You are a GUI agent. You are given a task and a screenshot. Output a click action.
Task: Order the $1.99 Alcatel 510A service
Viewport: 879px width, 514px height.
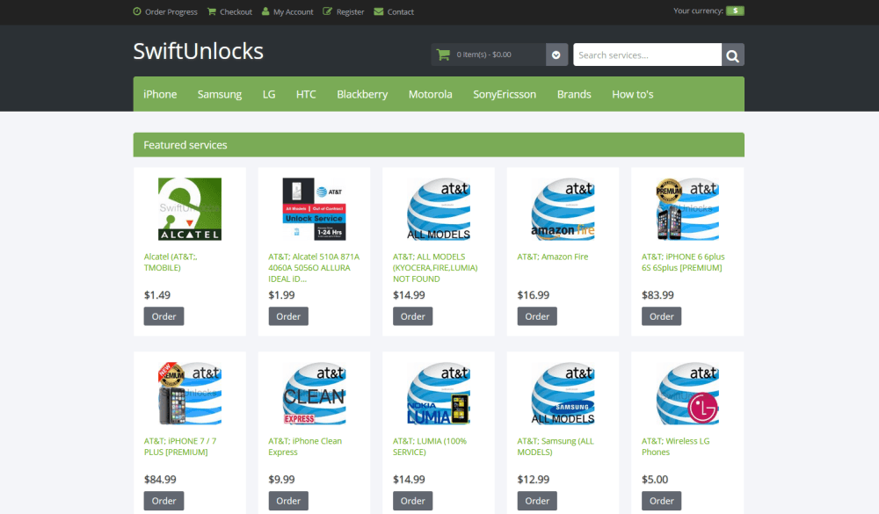click(288, 316)
